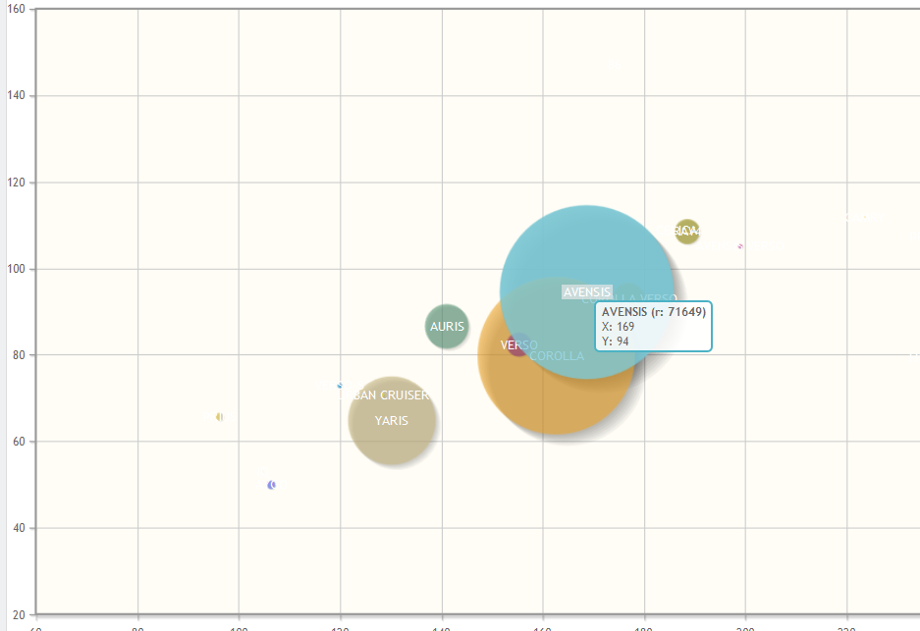Click the AVENSIS tooltip box
920x631 pixels.
[654, 327]
